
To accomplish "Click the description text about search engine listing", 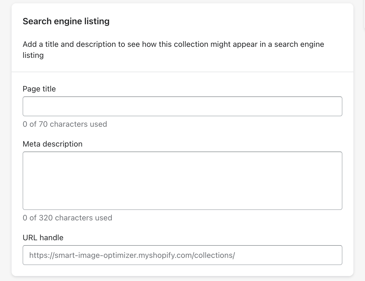I will tap(173, 44).
